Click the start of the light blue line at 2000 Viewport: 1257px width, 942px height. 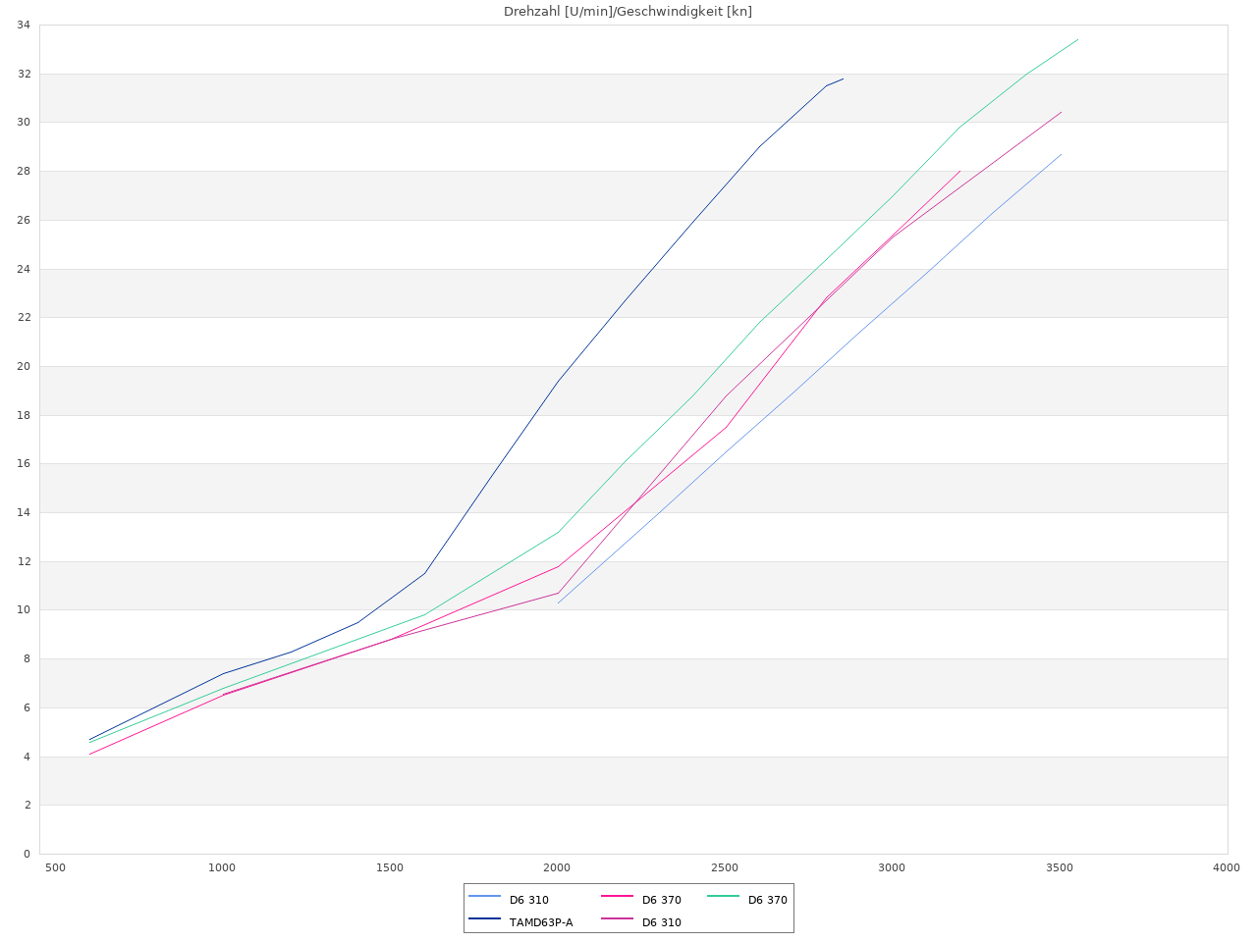coord(558,602)
